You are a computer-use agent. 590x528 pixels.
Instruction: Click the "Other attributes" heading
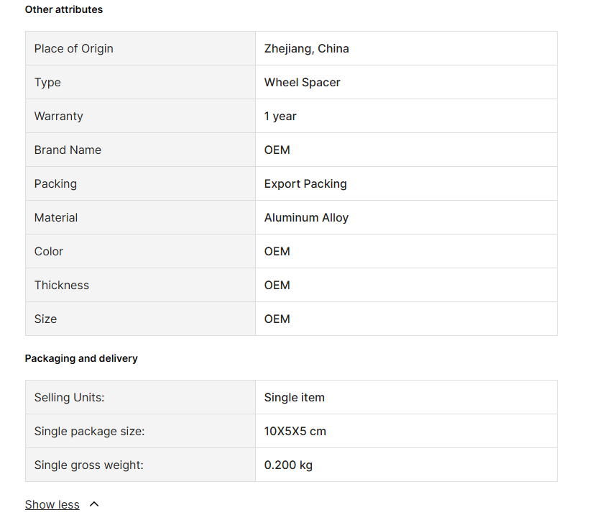[x=64, y=9]
